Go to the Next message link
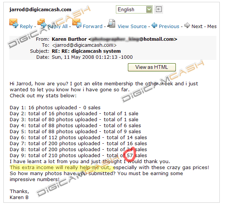Image resolution: width=225 pixels, height=205 pixels. tap(197, 26)
